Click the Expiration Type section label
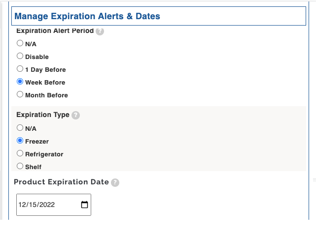316x236 pixels. coord(43,115)
